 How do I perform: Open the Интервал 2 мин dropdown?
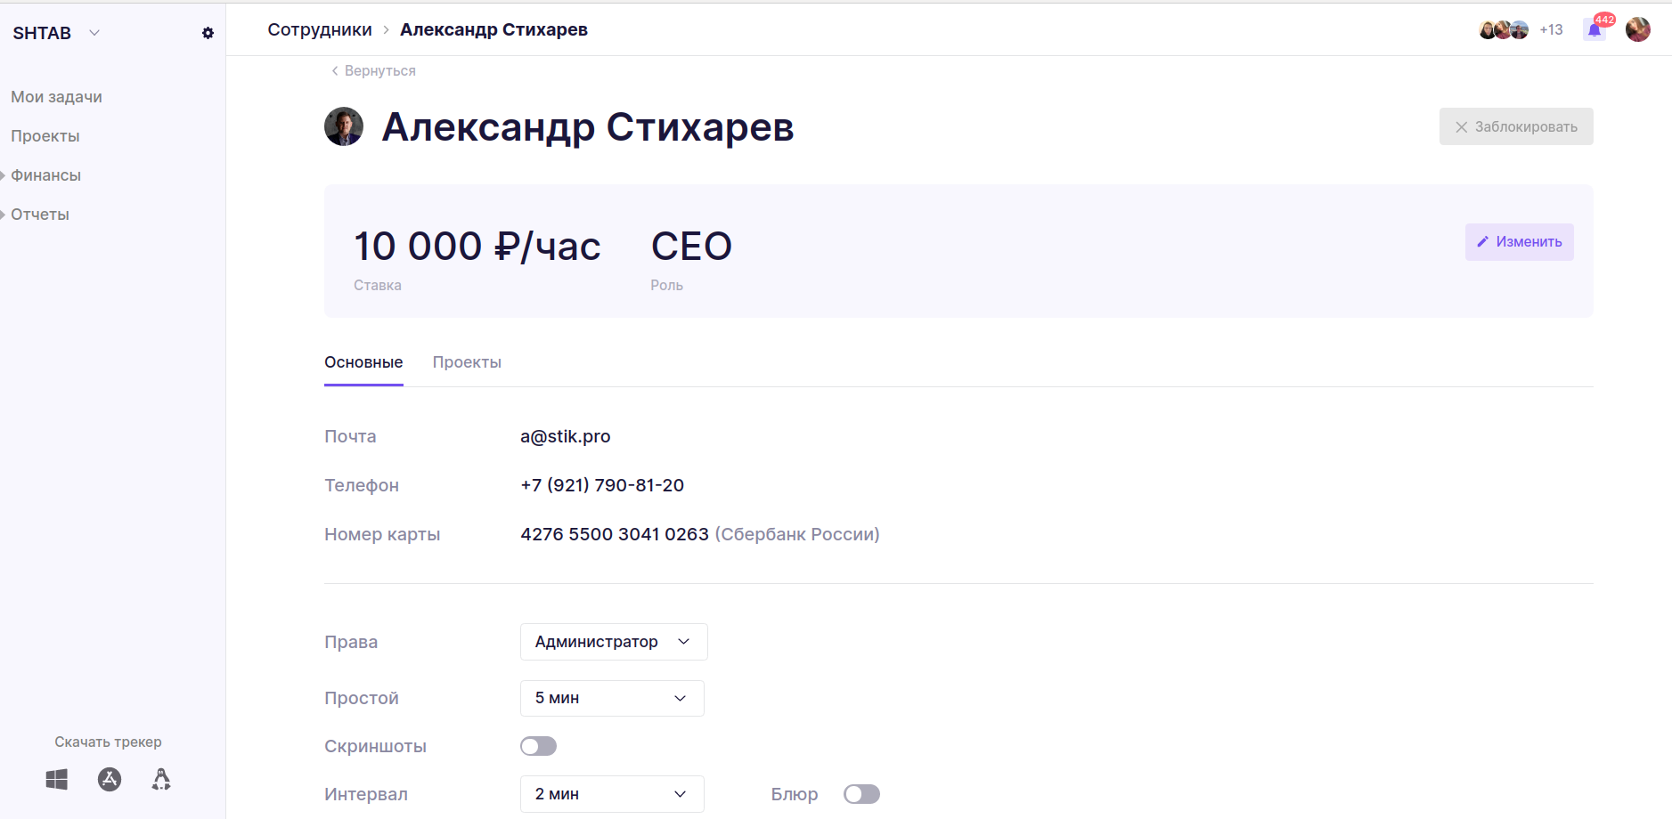tap(612, 794)
